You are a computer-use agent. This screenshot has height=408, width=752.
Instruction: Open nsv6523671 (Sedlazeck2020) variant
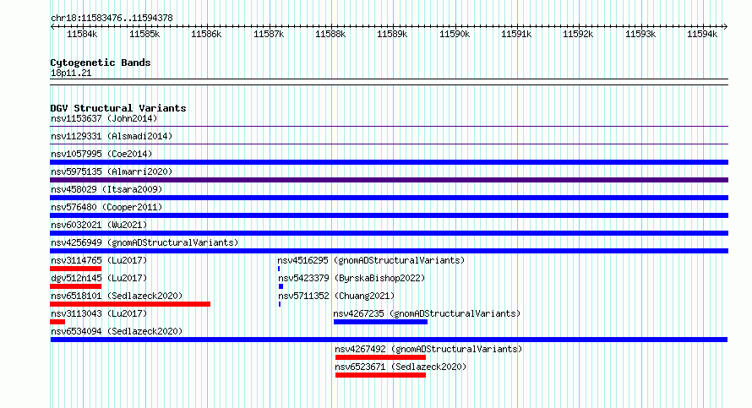(x=401, y=367)
